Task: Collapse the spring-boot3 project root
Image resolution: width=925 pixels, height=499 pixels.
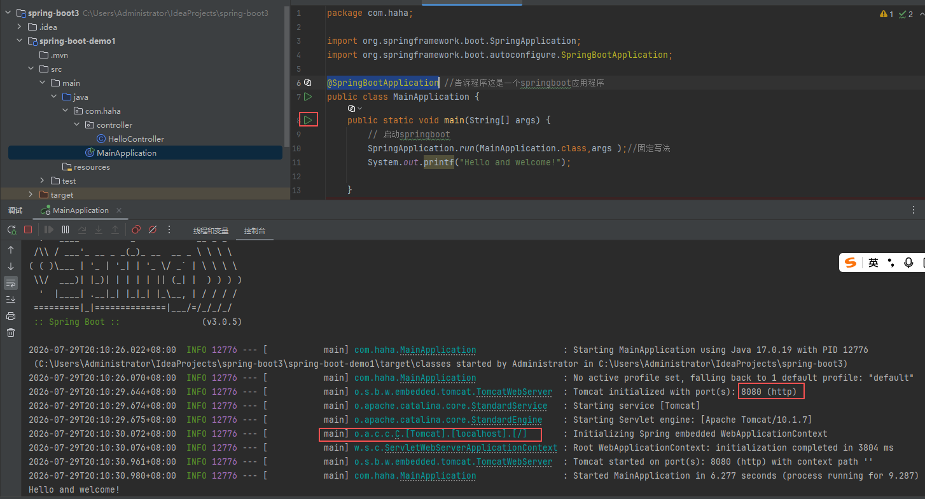Action: tap(9, 13)
